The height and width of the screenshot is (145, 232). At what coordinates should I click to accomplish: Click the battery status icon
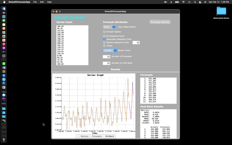pos(177,2)
